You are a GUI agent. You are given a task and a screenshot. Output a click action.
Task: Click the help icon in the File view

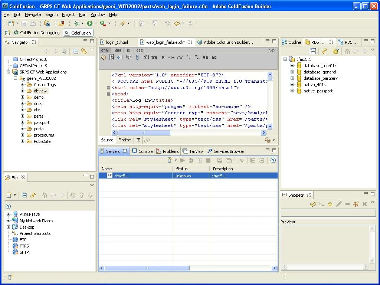tap(8, 206)
